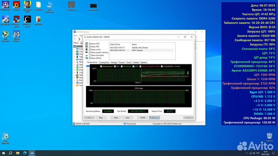The width and height of the screenshot is (278, 156).
Task: Expand the База данных tree node
Action: pyautogui.click(x=75, y=83)
